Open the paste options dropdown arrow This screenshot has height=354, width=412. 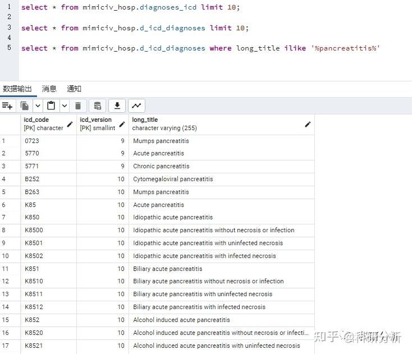(65, 106)
